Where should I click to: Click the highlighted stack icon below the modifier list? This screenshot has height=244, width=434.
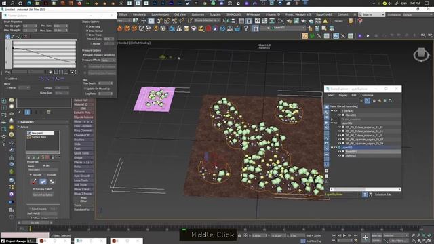click(27, 112)
